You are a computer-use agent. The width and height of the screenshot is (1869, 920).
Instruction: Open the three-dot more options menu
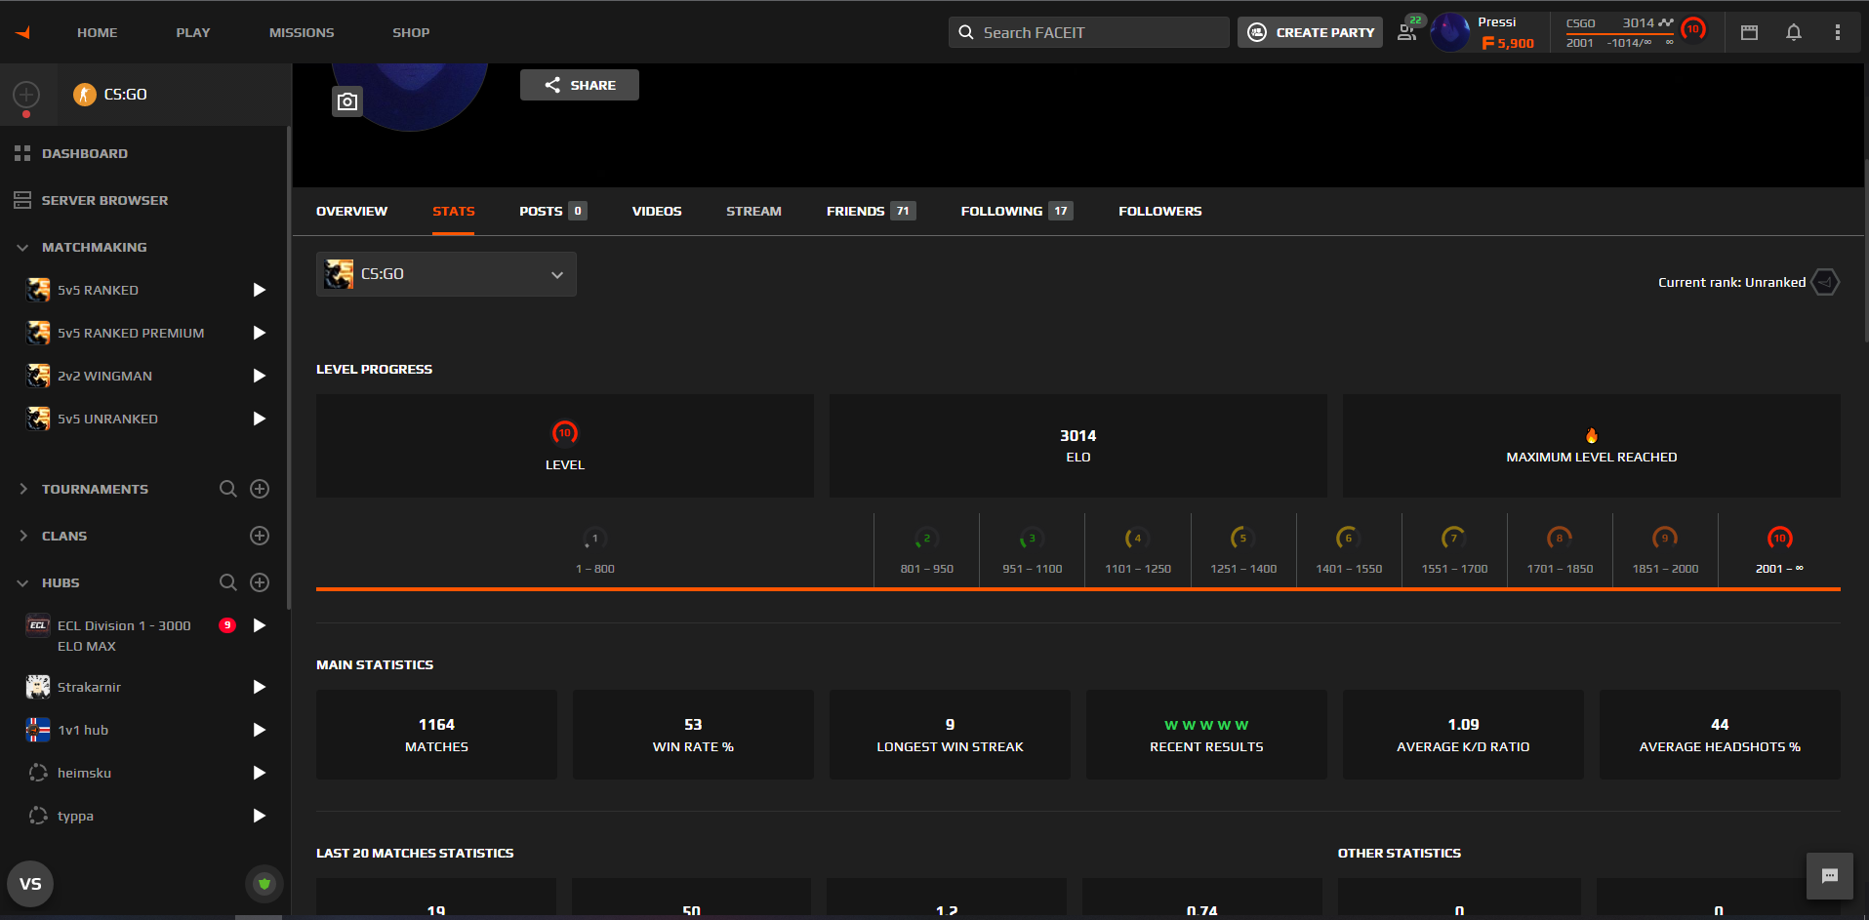[1838, 32]
